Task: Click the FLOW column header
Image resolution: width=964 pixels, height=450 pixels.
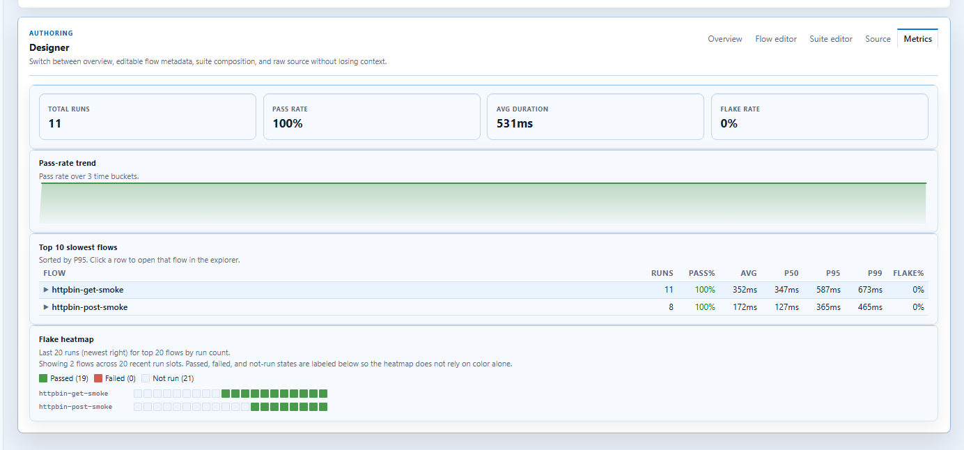Action: pos(54,273)
